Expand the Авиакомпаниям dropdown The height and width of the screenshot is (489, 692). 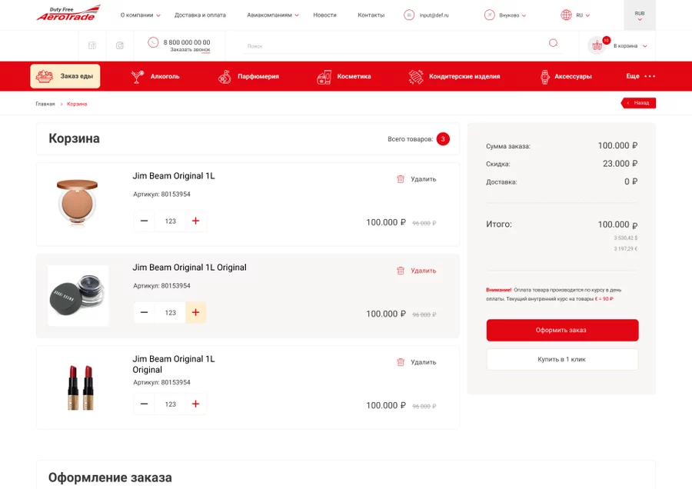coord(273,15)
